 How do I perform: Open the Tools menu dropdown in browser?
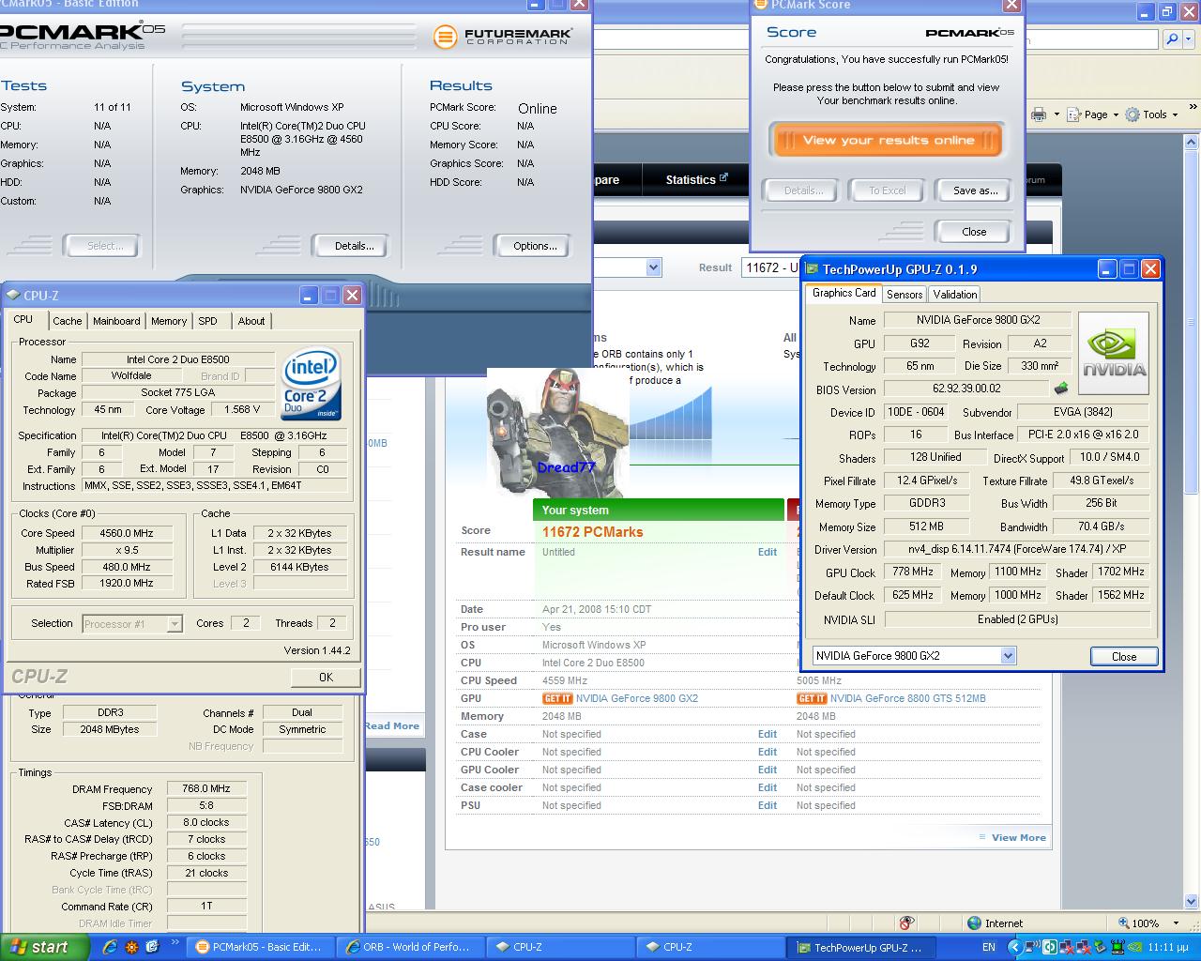point(1176,114)
